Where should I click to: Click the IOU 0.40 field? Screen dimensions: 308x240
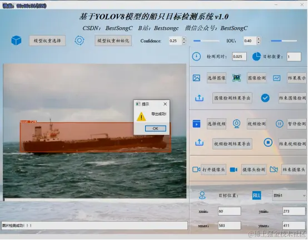(250, 41)
